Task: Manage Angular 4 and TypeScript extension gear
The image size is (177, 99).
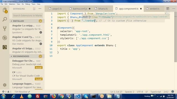Action: pyautogui.click(x=41, y=44)
